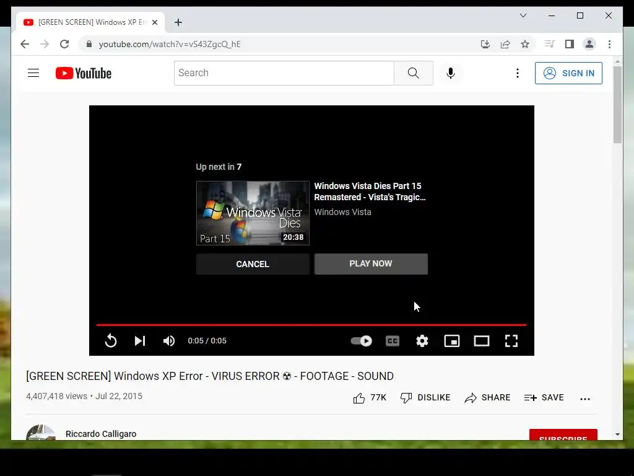Open a new browser tab
Image resolution: width=634 pixels, height=476 pixels.
[x=178, y=22]
